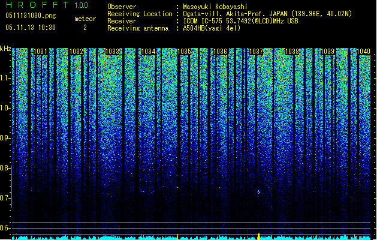Click the 1.1 frequency axis label
Viewport: 377px width, 240px height.
(5, 78)
